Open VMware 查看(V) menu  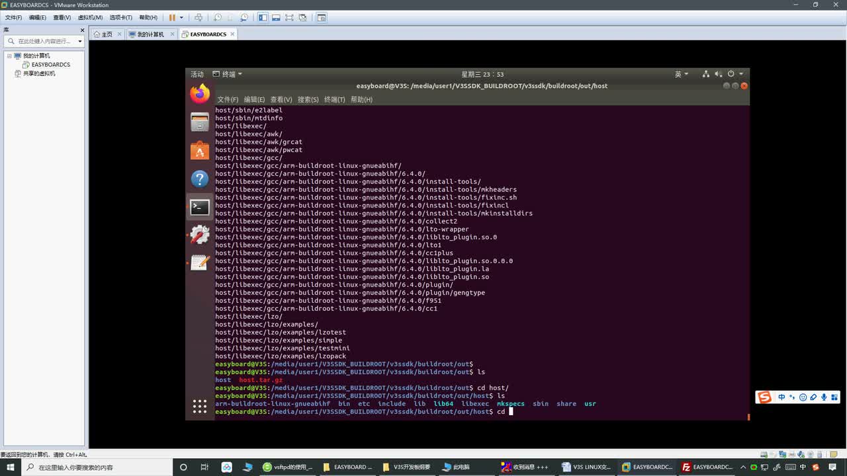click(x=62, y=17)
